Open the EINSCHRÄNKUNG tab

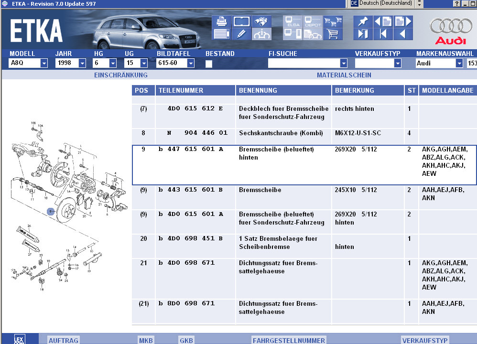click(x=121, y=75)
